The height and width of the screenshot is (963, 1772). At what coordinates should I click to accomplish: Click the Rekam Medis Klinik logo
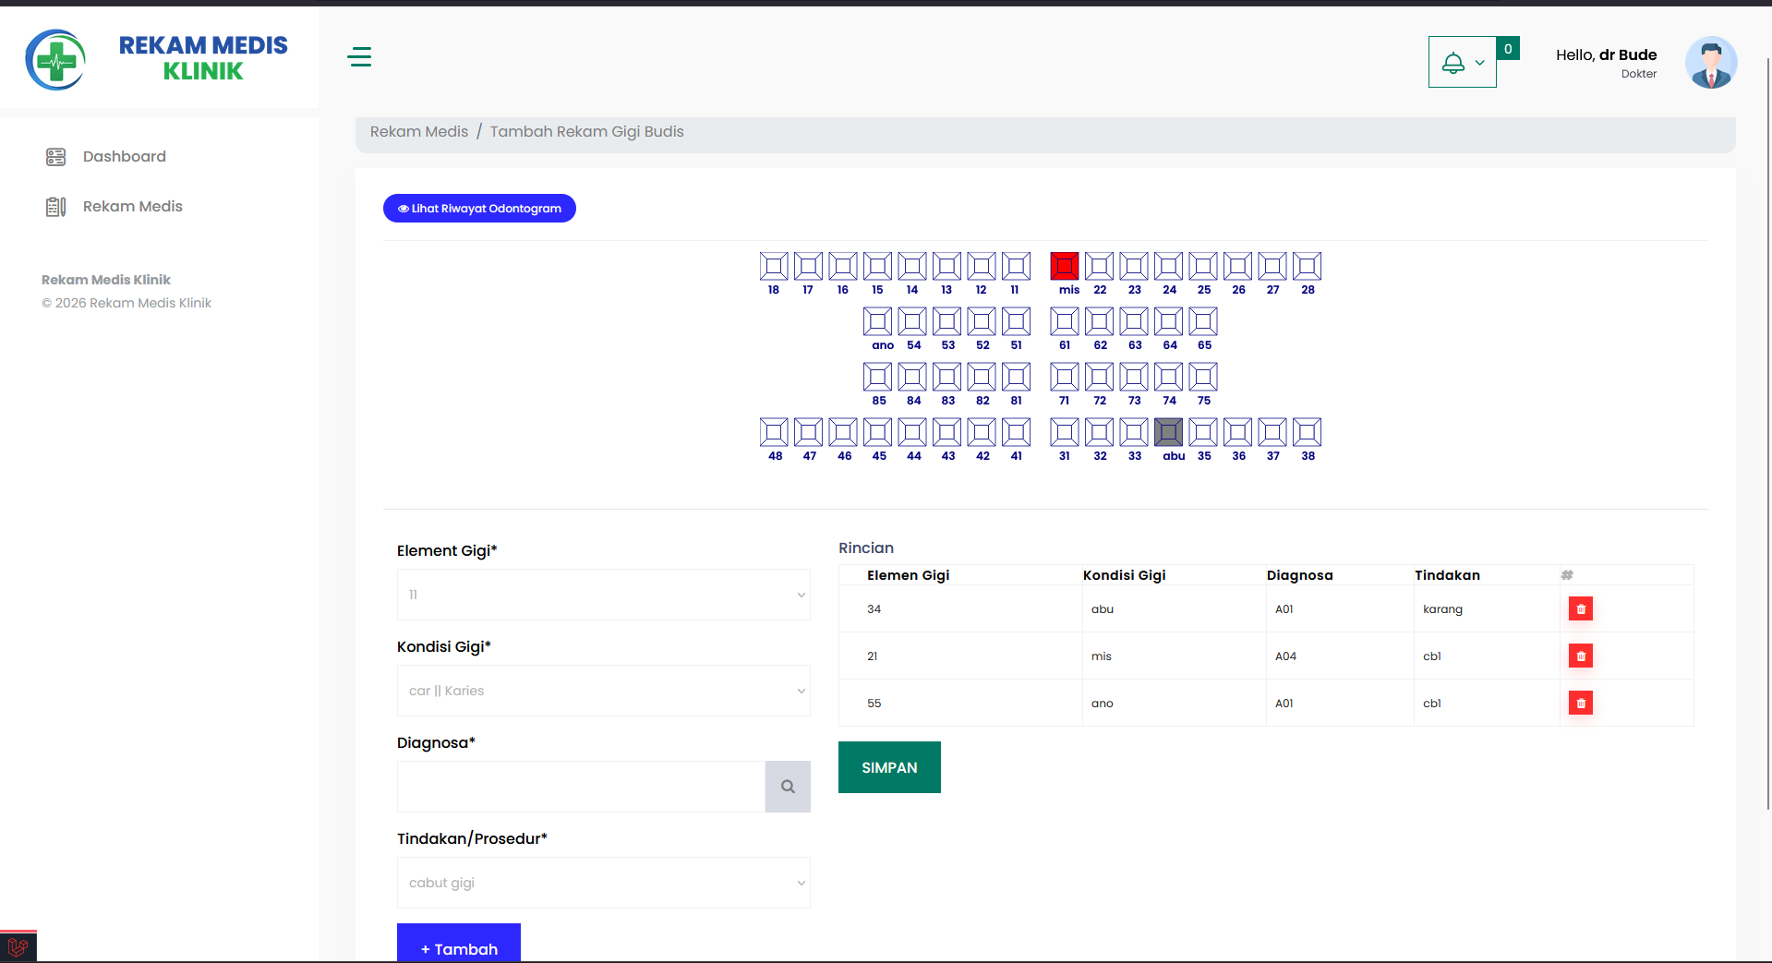[157, 59]
